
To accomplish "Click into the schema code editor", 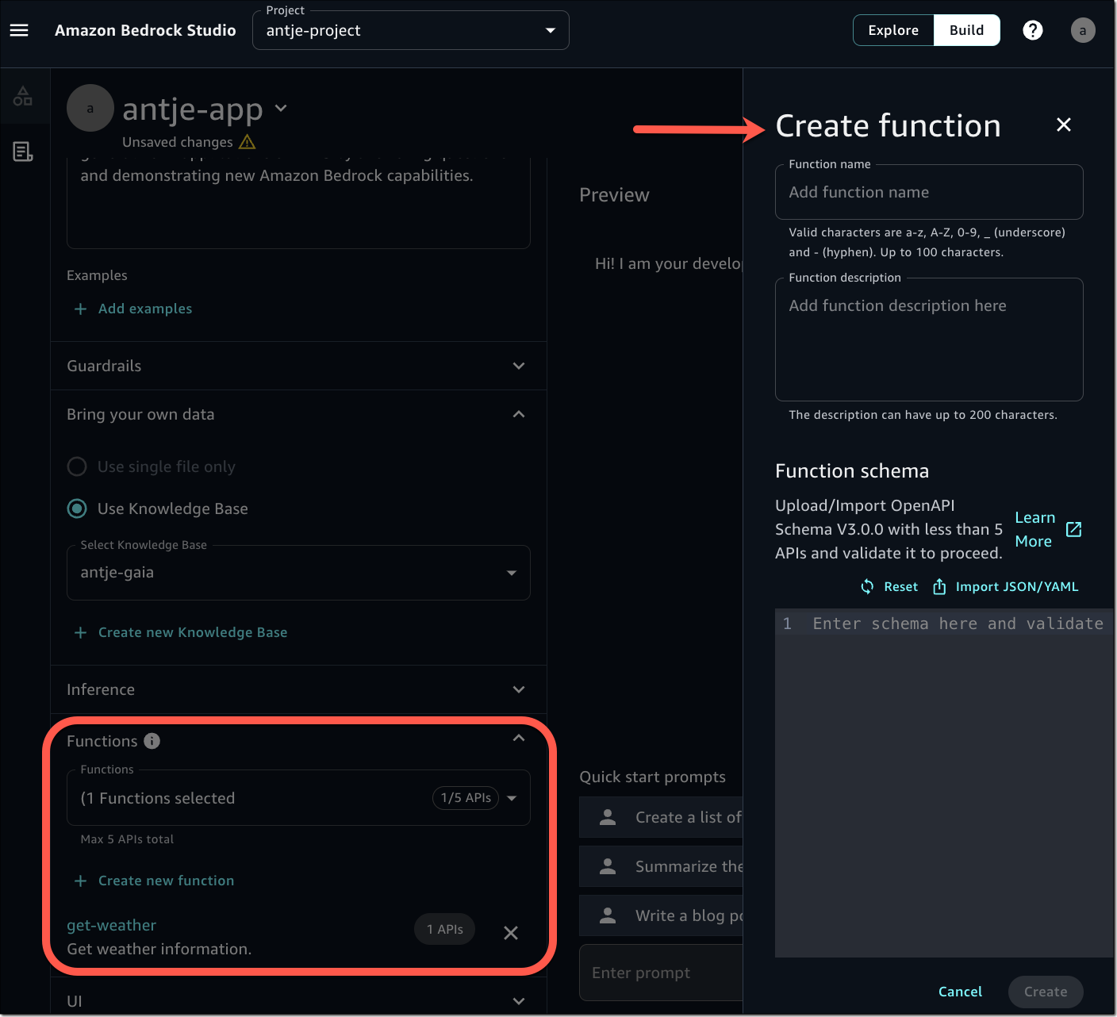I will pos(943,783).
